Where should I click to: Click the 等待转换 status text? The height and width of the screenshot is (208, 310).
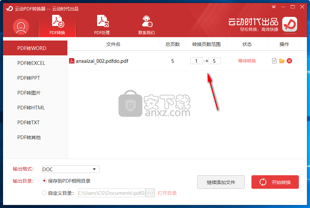(x=247, y=61)
